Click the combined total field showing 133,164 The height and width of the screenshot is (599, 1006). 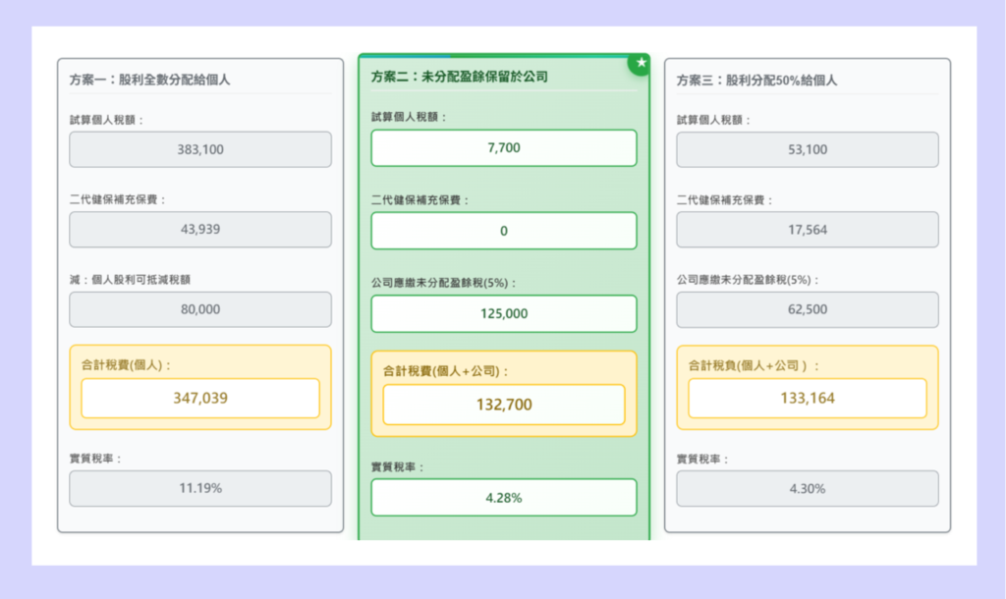808,399
